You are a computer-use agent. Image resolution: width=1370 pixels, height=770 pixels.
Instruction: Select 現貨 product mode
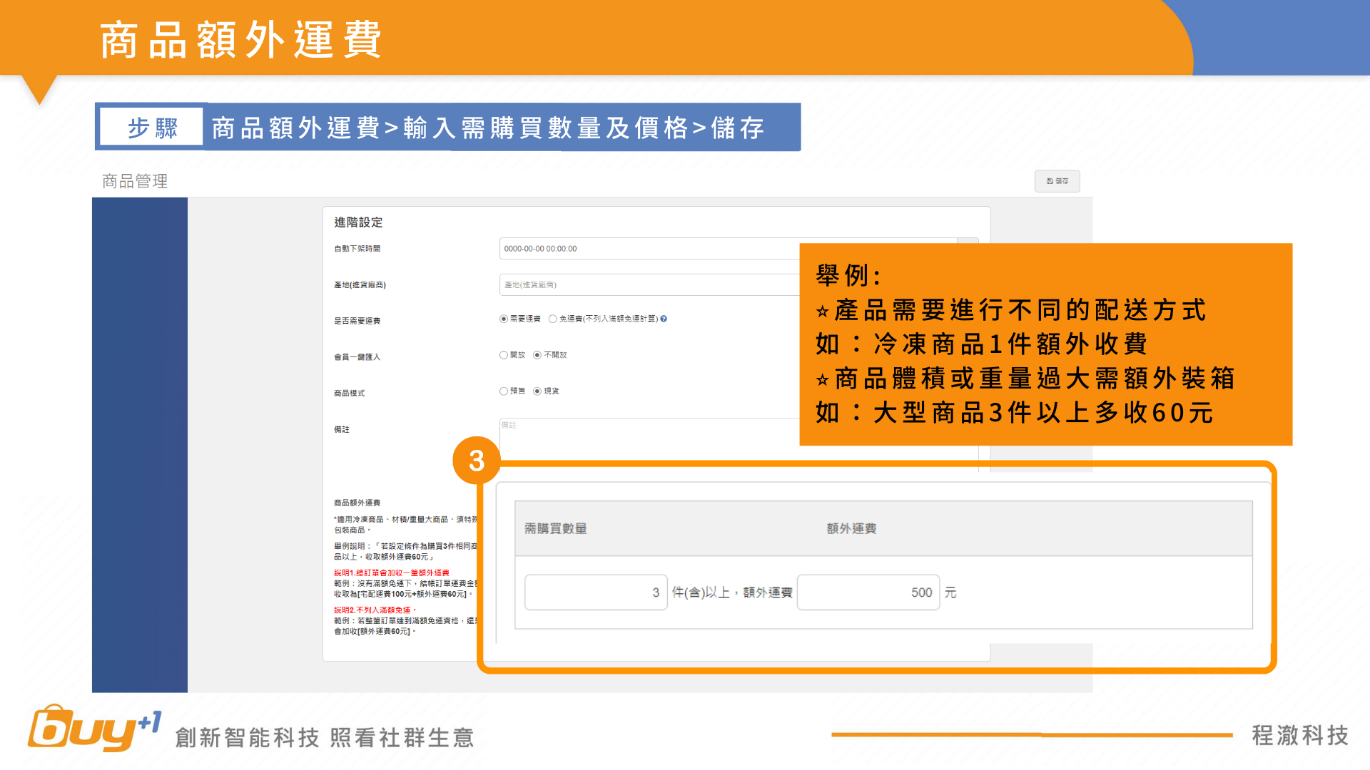(537, 391)
